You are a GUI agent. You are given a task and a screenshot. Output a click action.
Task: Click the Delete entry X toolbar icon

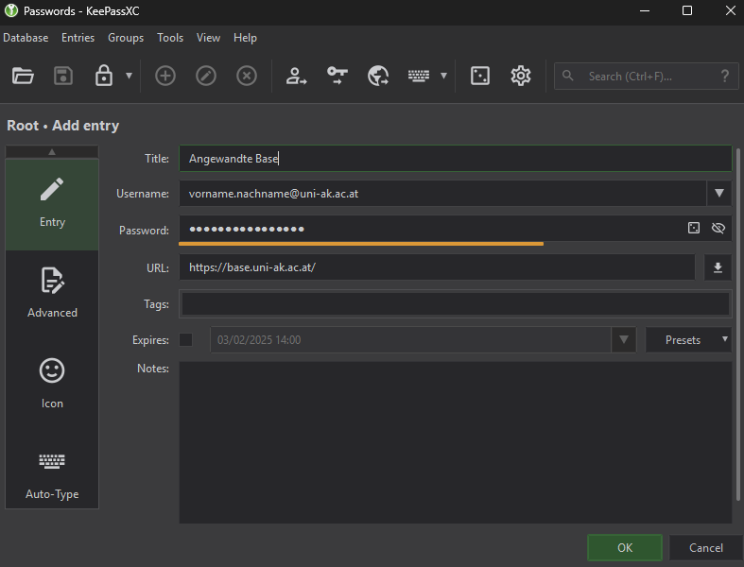click(247, 76)
